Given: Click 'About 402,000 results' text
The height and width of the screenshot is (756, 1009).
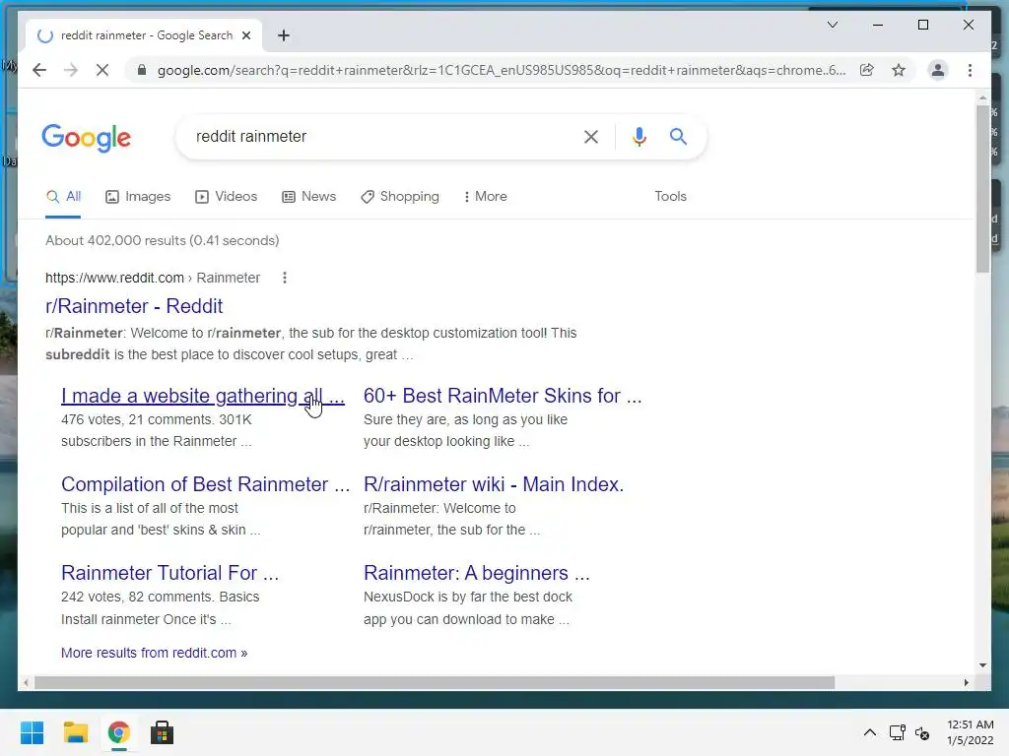Looking at the screenshot, I should pyautogui.click(x=163, y=240).
